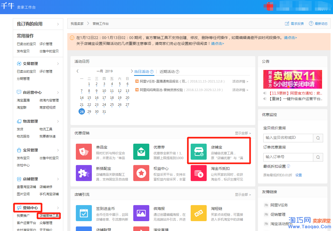Go to previous month in calendar

pos(77,71)
